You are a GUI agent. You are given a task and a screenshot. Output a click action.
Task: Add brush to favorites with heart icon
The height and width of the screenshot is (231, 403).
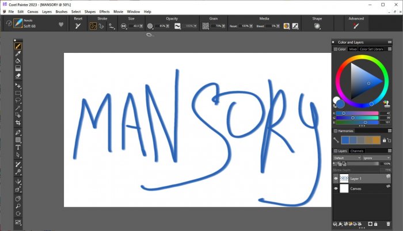(x=61, y=24)
